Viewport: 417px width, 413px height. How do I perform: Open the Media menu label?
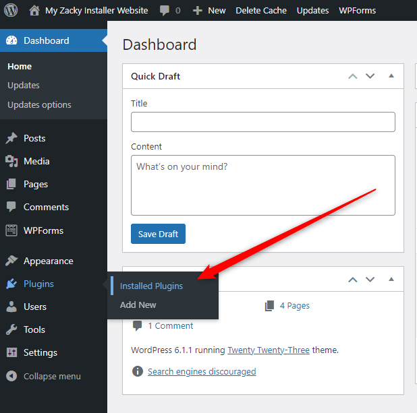pyautogui.click(x=36, y=161)
